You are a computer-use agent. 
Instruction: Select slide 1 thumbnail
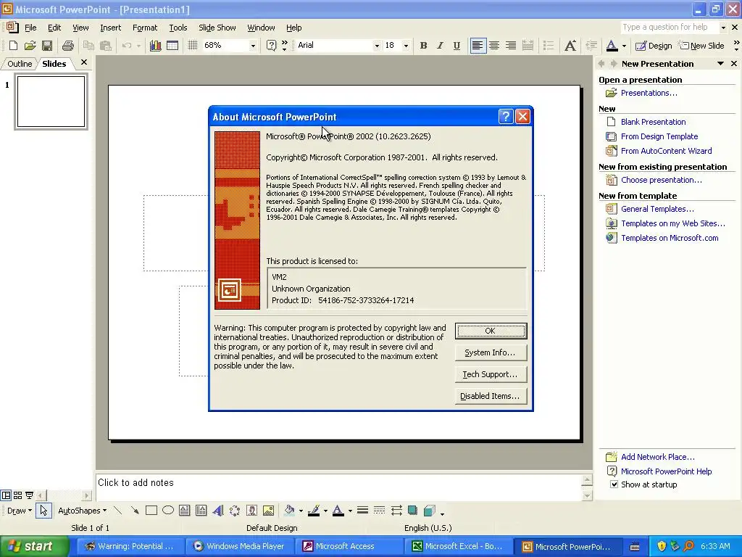51,102
